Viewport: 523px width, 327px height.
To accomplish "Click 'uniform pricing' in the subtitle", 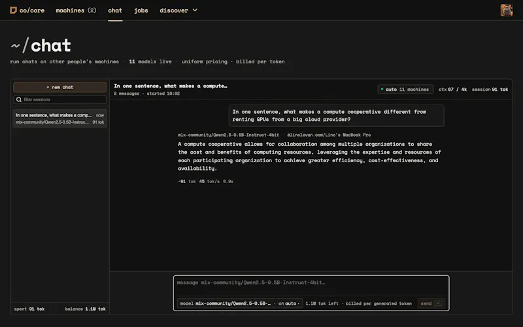I will click(x=204, y=61).
